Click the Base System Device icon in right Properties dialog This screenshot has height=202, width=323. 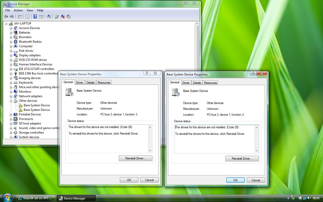(x=176, y=92)
